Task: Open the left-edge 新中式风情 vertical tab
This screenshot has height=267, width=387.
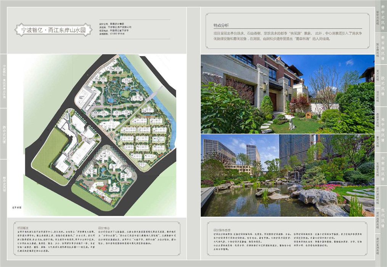Action: (4, 133)
